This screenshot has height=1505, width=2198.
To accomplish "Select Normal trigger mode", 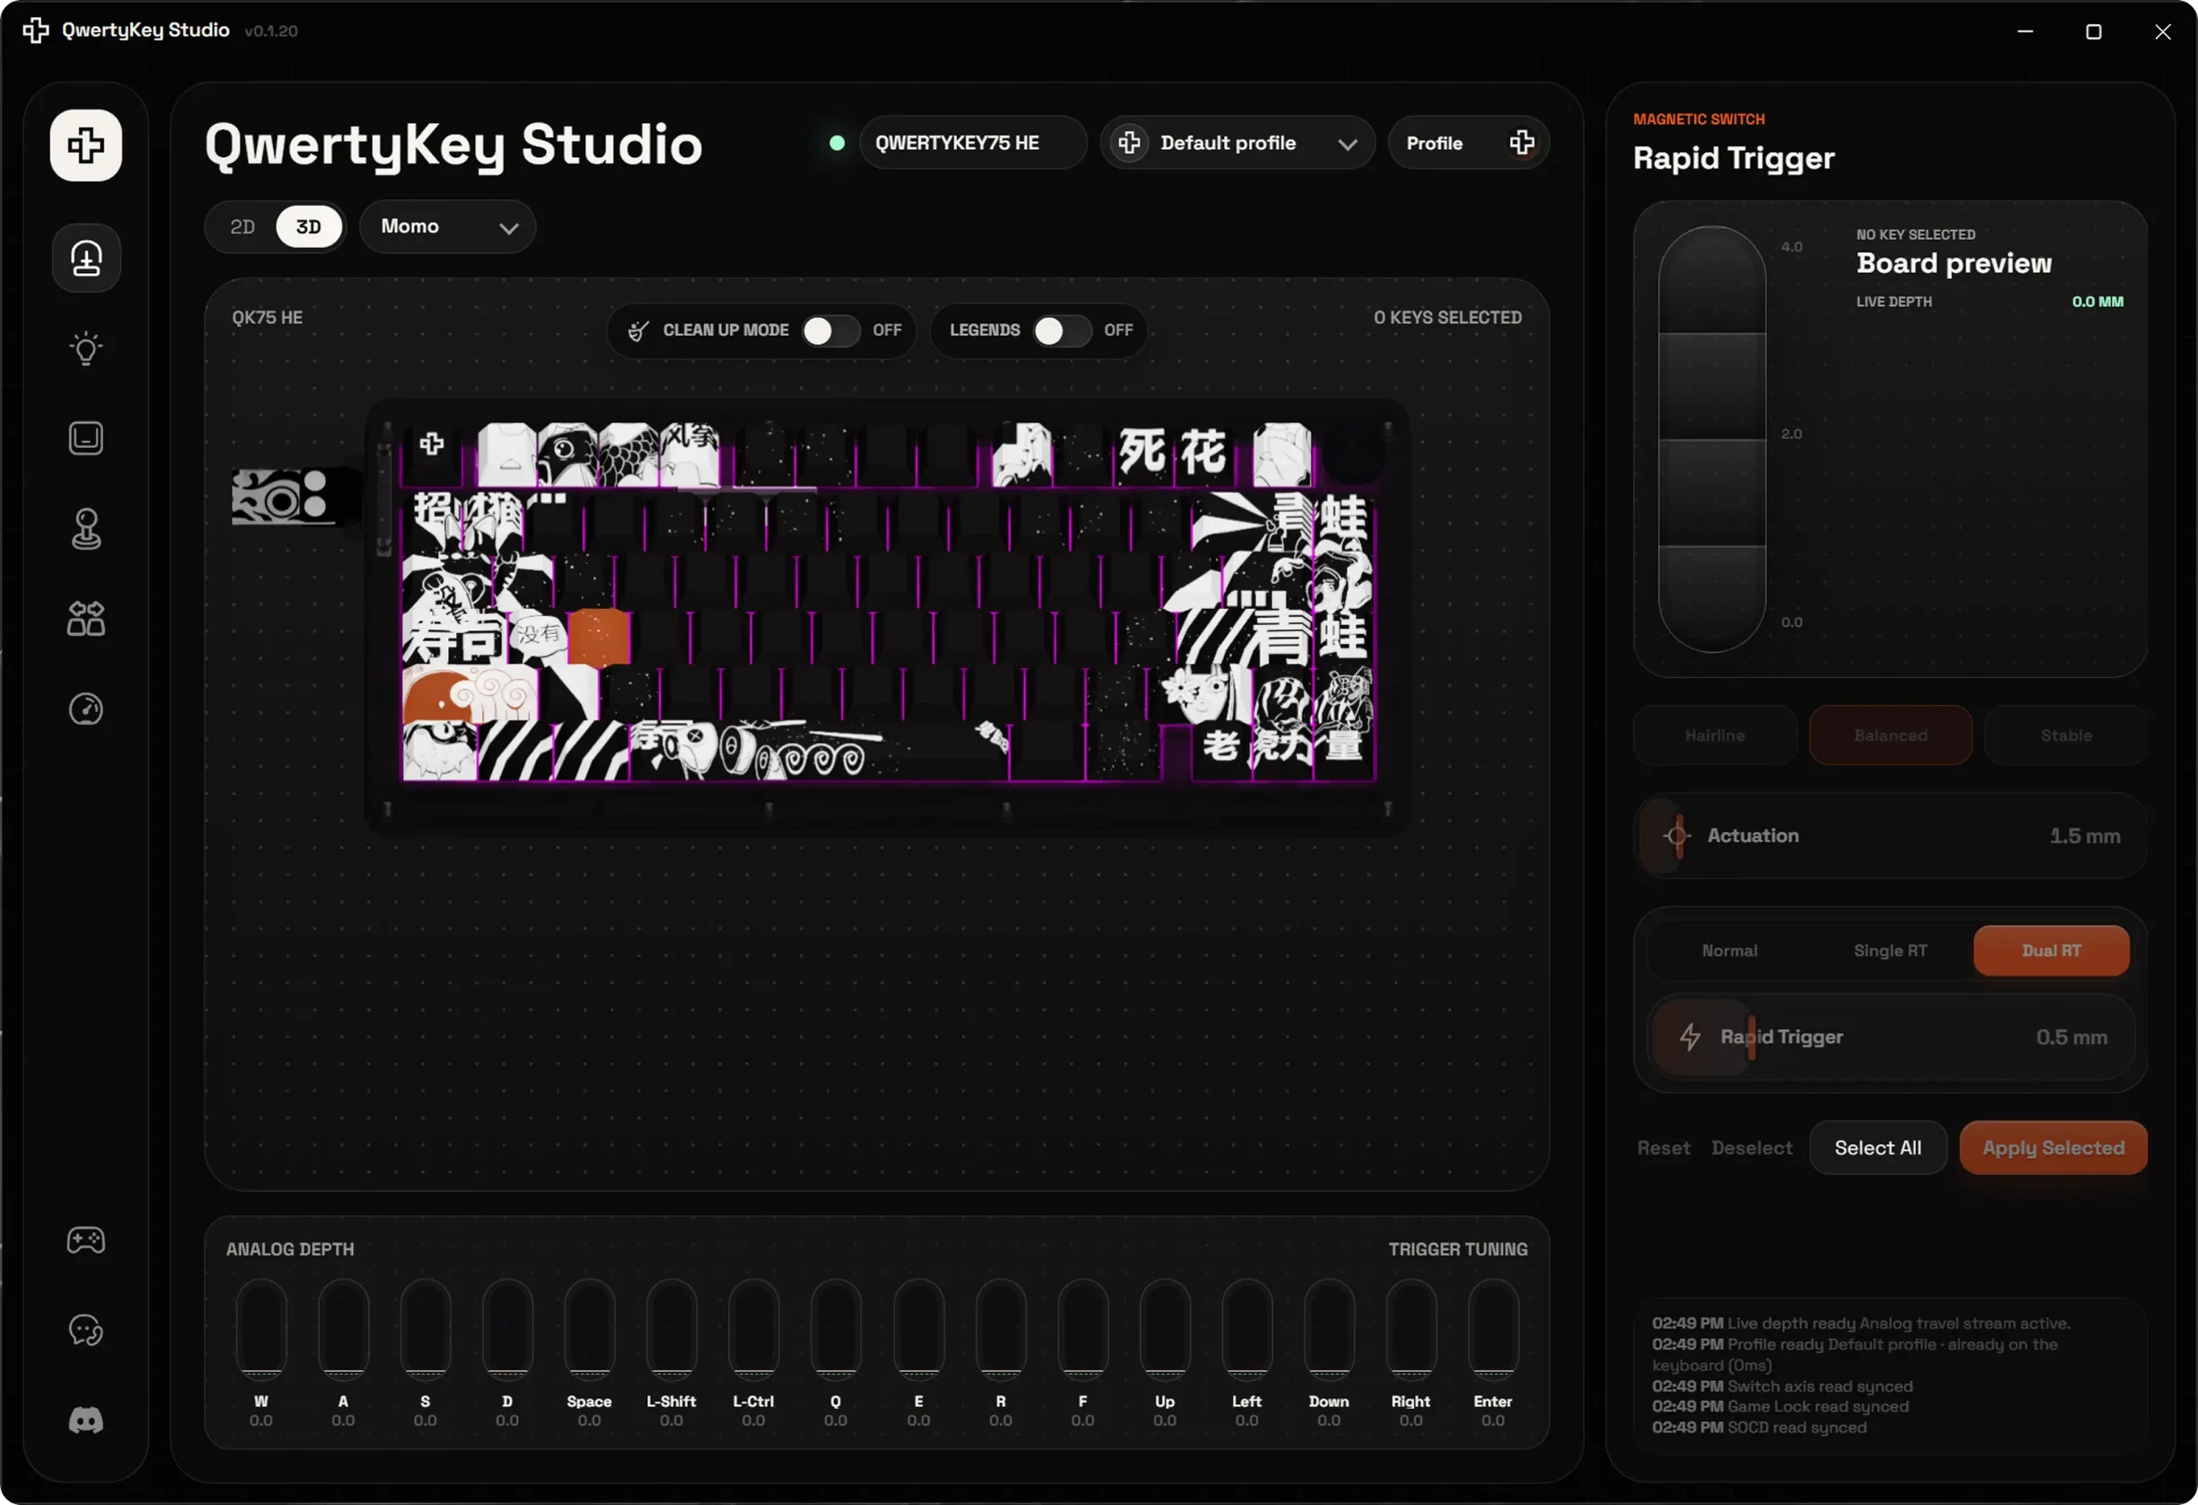I will pyautogui.click(x=1729, y=951).
